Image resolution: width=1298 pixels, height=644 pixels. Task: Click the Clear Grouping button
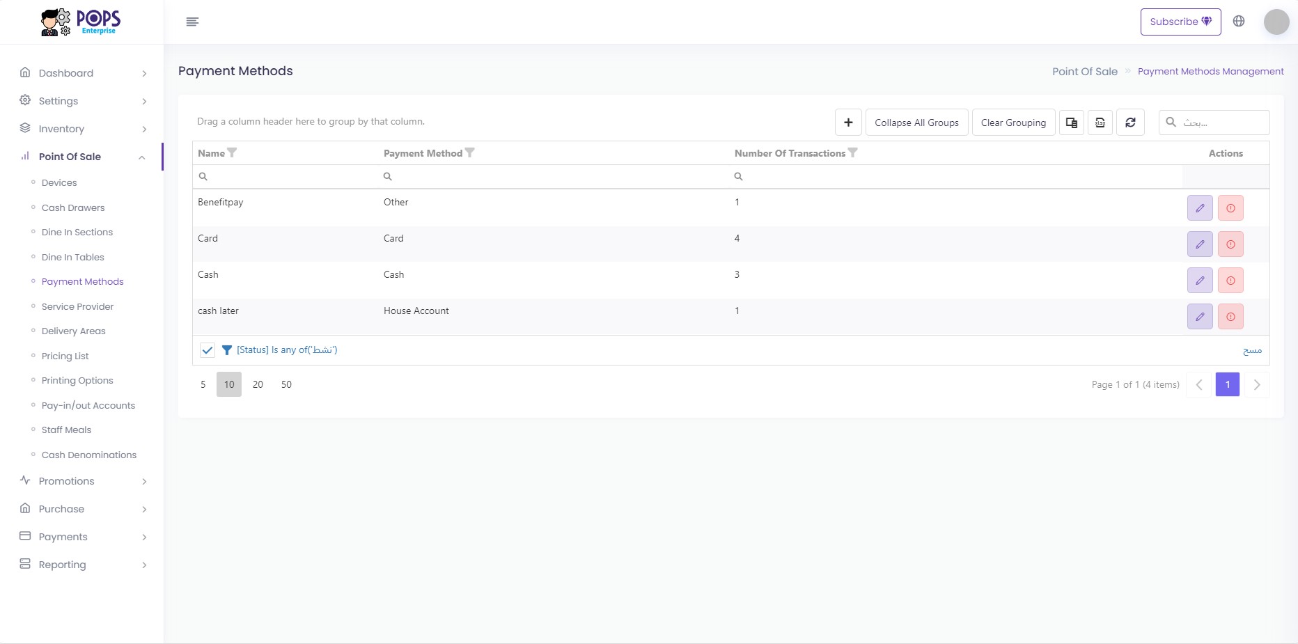point(1013,123)
